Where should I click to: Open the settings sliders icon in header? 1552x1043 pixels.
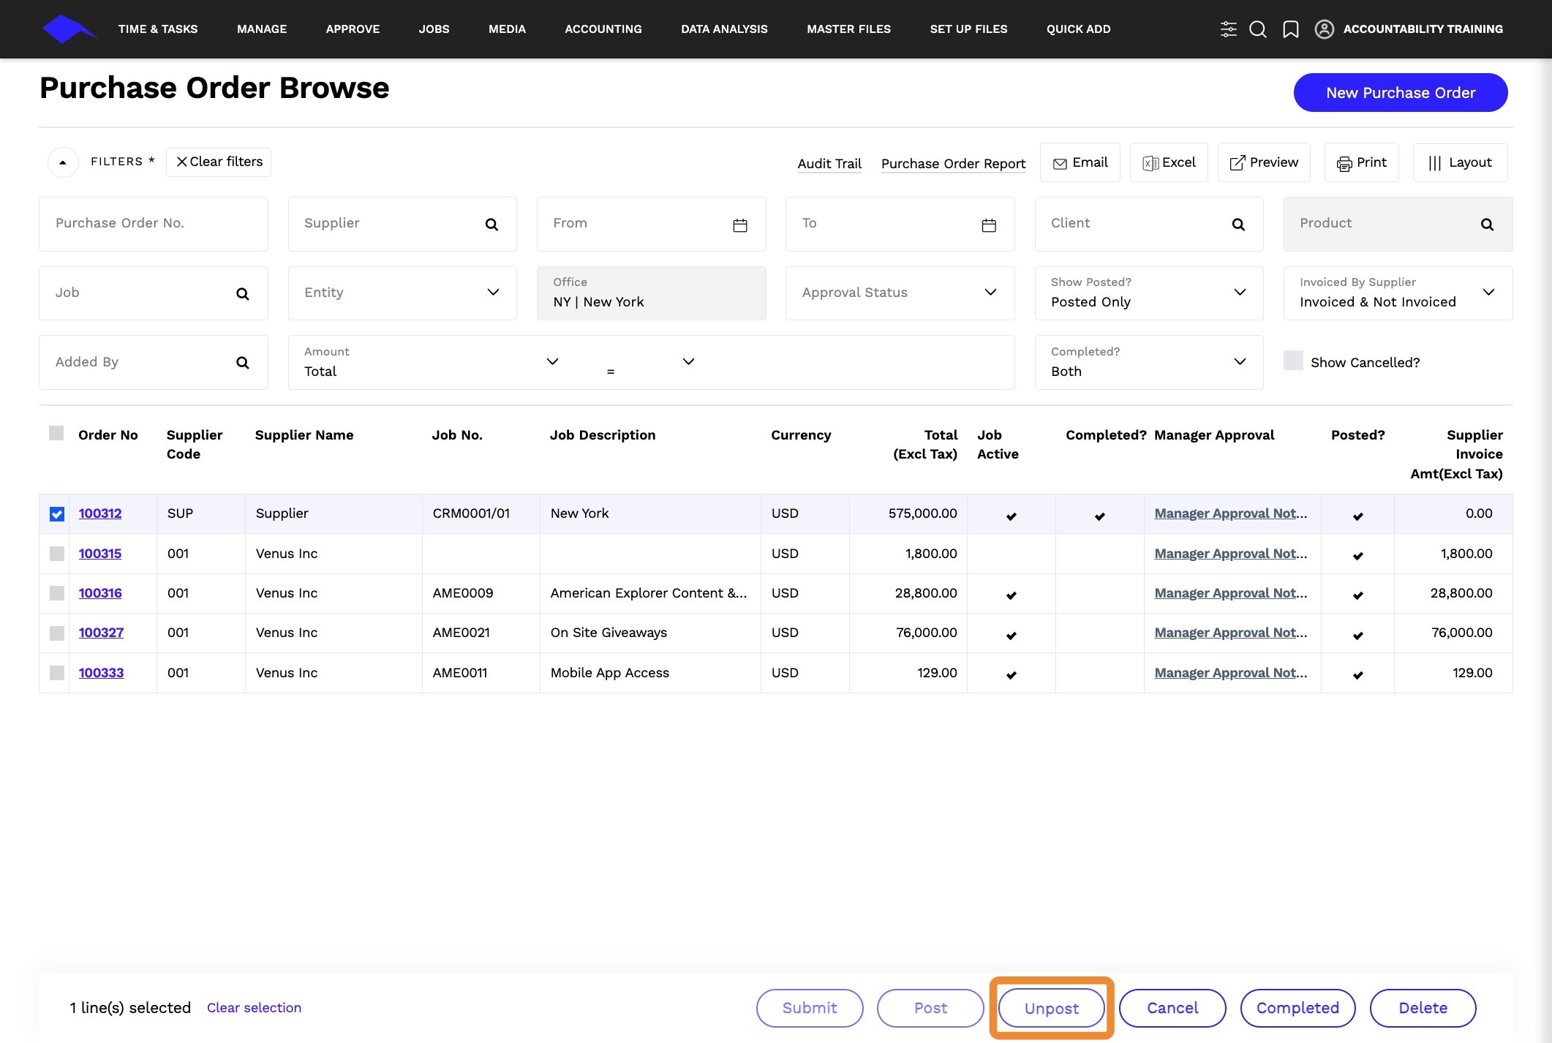(1228, 29)
